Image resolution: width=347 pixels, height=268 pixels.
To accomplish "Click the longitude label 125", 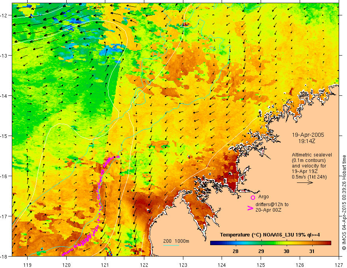I will click(261, 265).
